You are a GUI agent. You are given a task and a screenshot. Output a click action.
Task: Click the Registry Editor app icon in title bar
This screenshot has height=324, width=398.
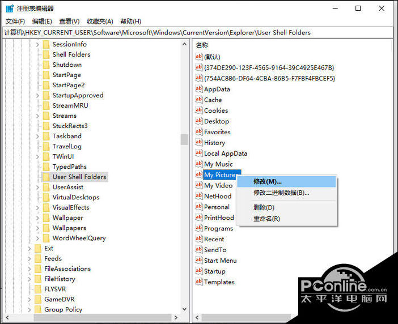10,8
